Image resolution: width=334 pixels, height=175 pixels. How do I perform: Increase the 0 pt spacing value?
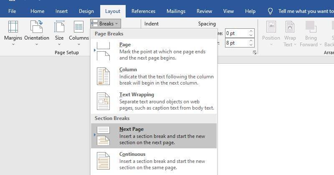(251, 31)
